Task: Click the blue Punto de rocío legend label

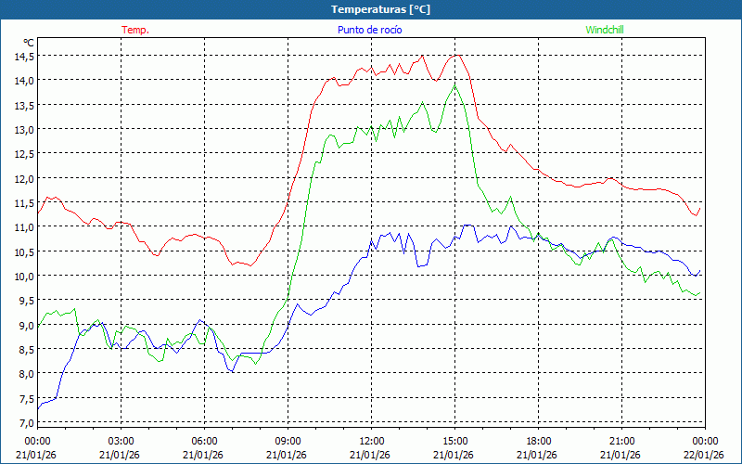Action: [369, 30]
